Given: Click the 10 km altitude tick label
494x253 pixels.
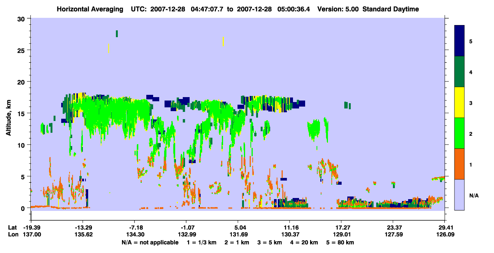Looking at the screenshot, I should pos(22,145).
